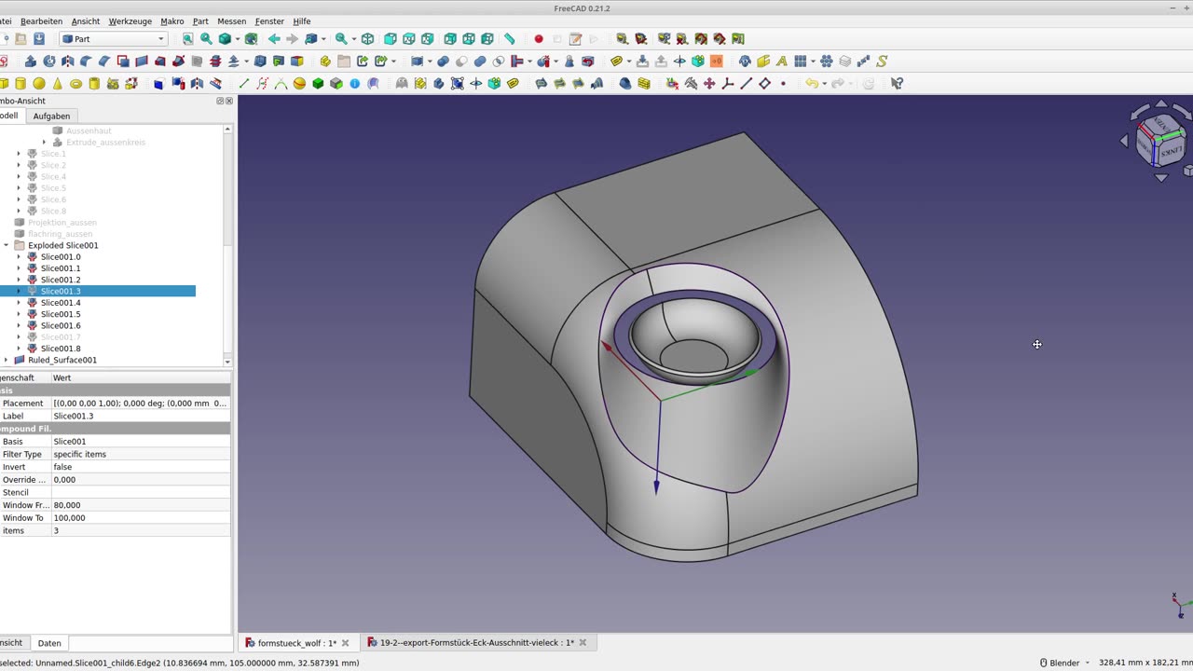Expand the Ruled_Surface001 tree item
Screen dimensions: 1193x671
(7, 360)
